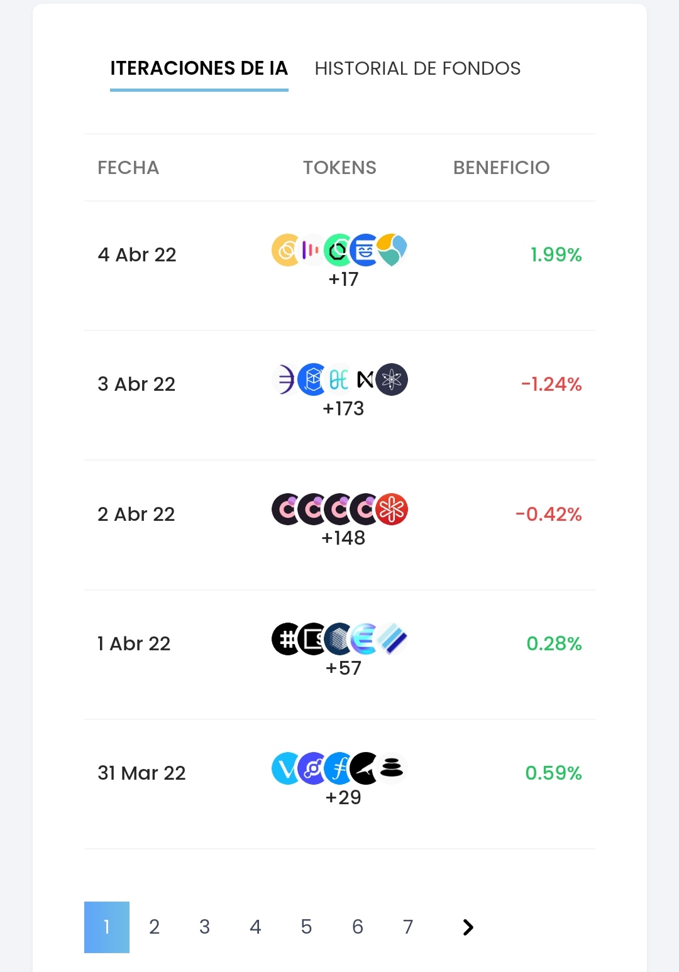Viewport: 679px width, 972px height.
Task: Jump to page 7 in pagination
Action: coord(408,927)
